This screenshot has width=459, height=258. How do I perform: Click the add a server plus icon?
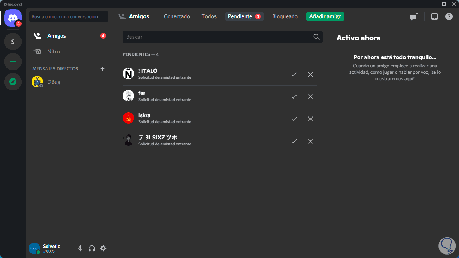pyautogui.click(x=13, y=62)
